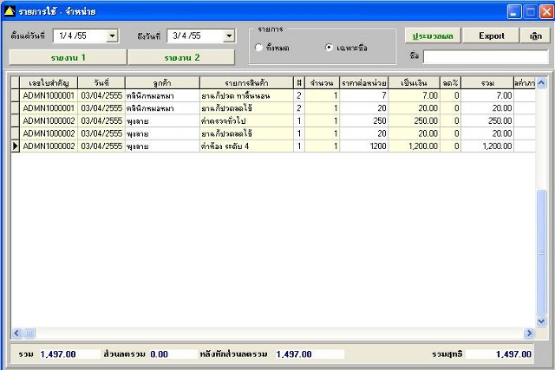Click the yellow triangle app icon in title bar

tap(10, 11)
